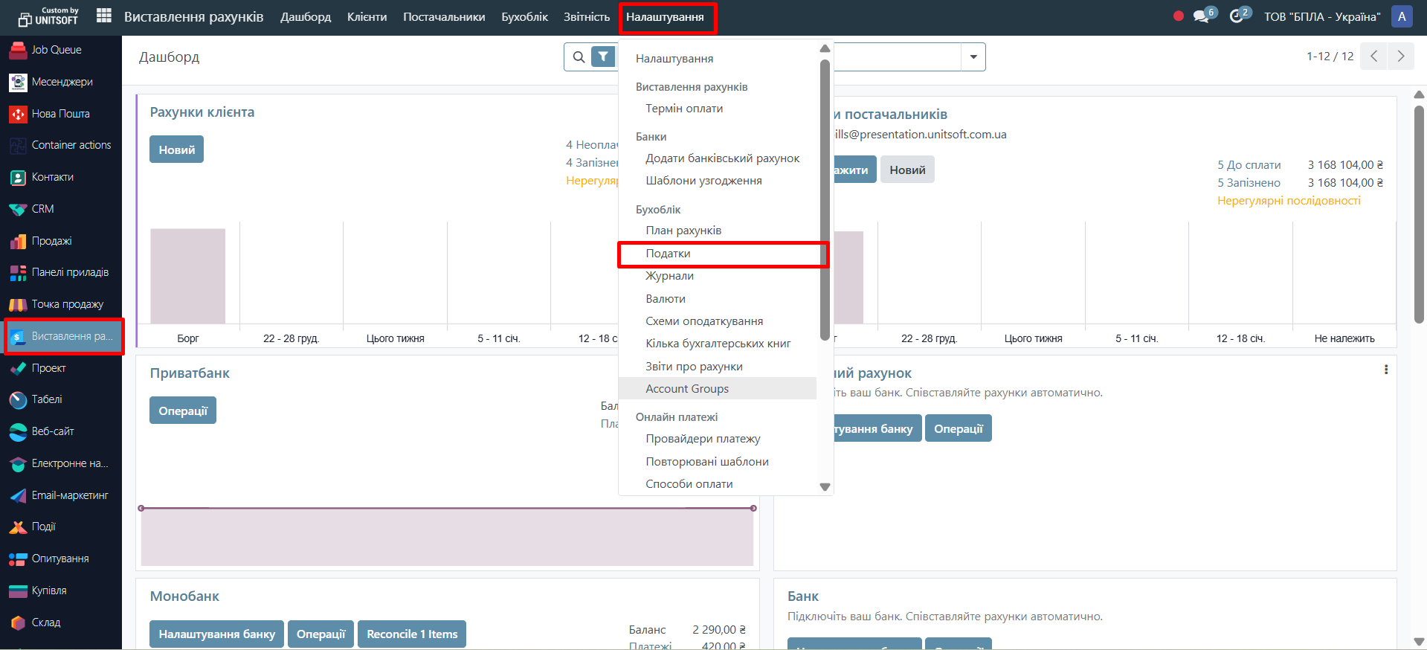1427x650 pixels.
Task: Click the search magnifier icon
Action: 579,57
